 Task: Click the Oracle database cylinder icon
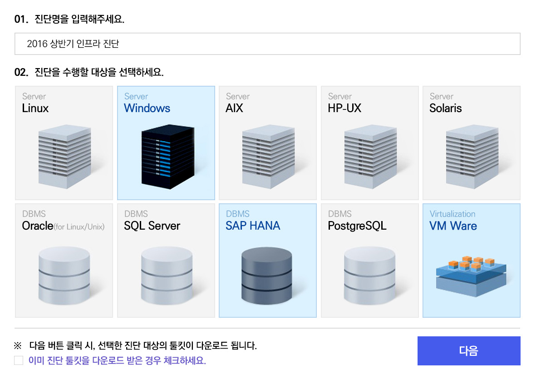pos(64,276)
